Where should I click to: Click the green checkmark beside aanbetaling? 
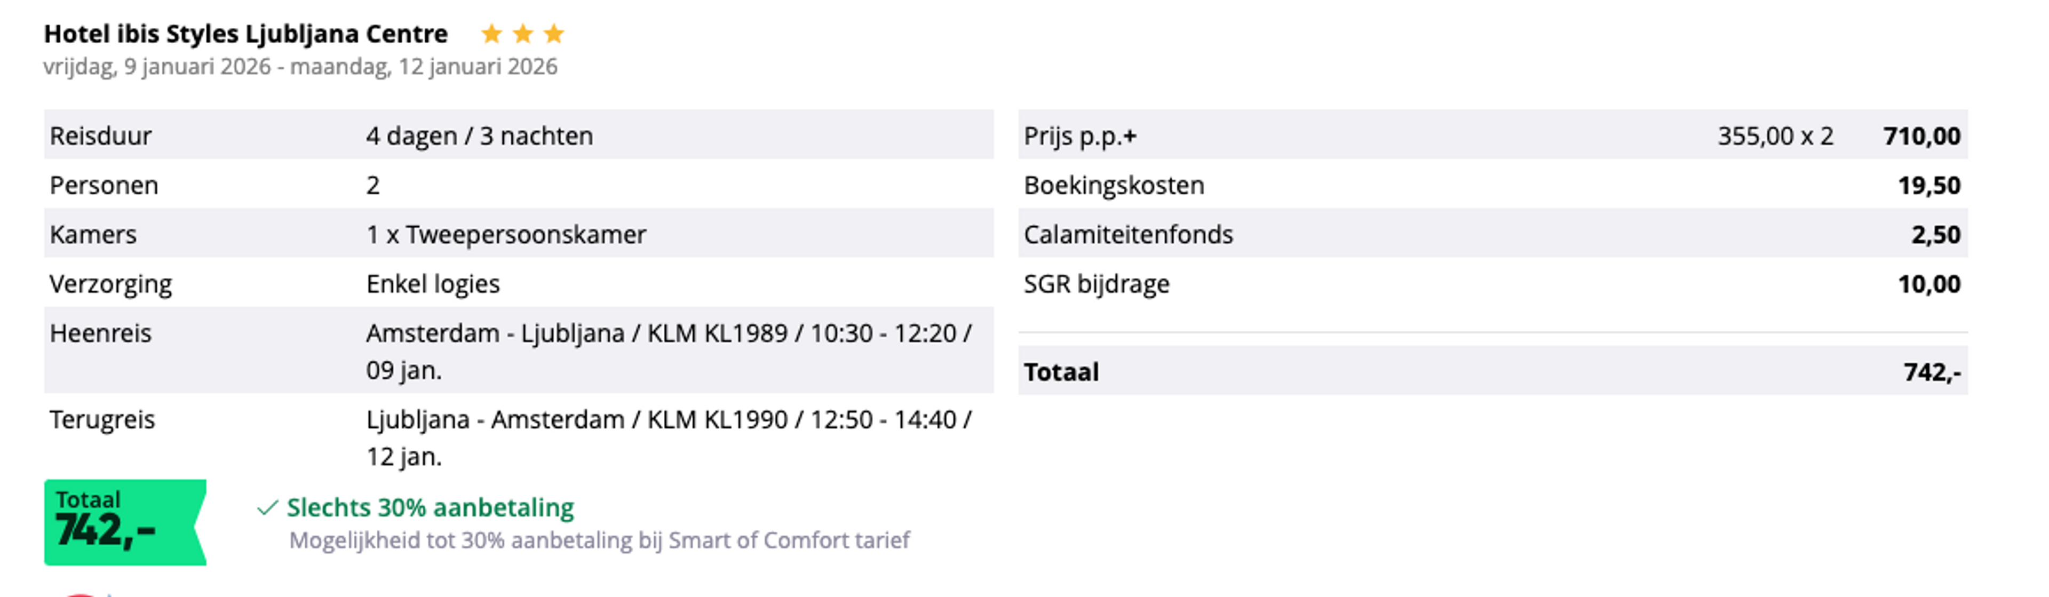(267, 507)
